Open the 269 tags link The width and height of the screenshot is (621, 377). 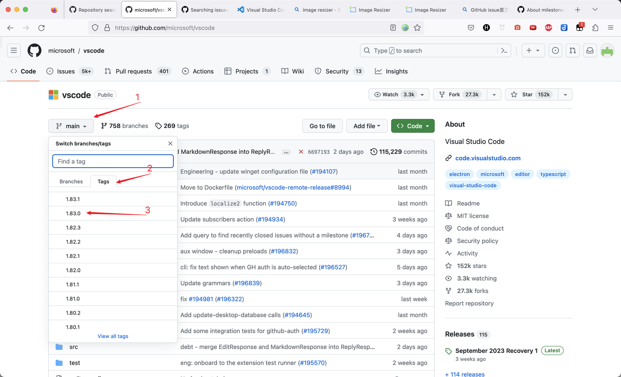click(x=172, y=126)
